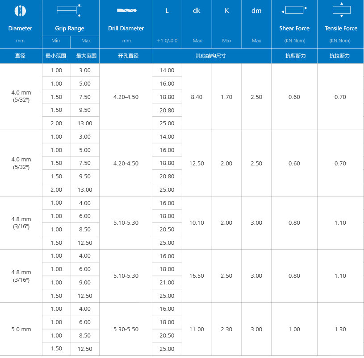
Task: Click the Diameter circle icon in header
Action: coord(20,11)
